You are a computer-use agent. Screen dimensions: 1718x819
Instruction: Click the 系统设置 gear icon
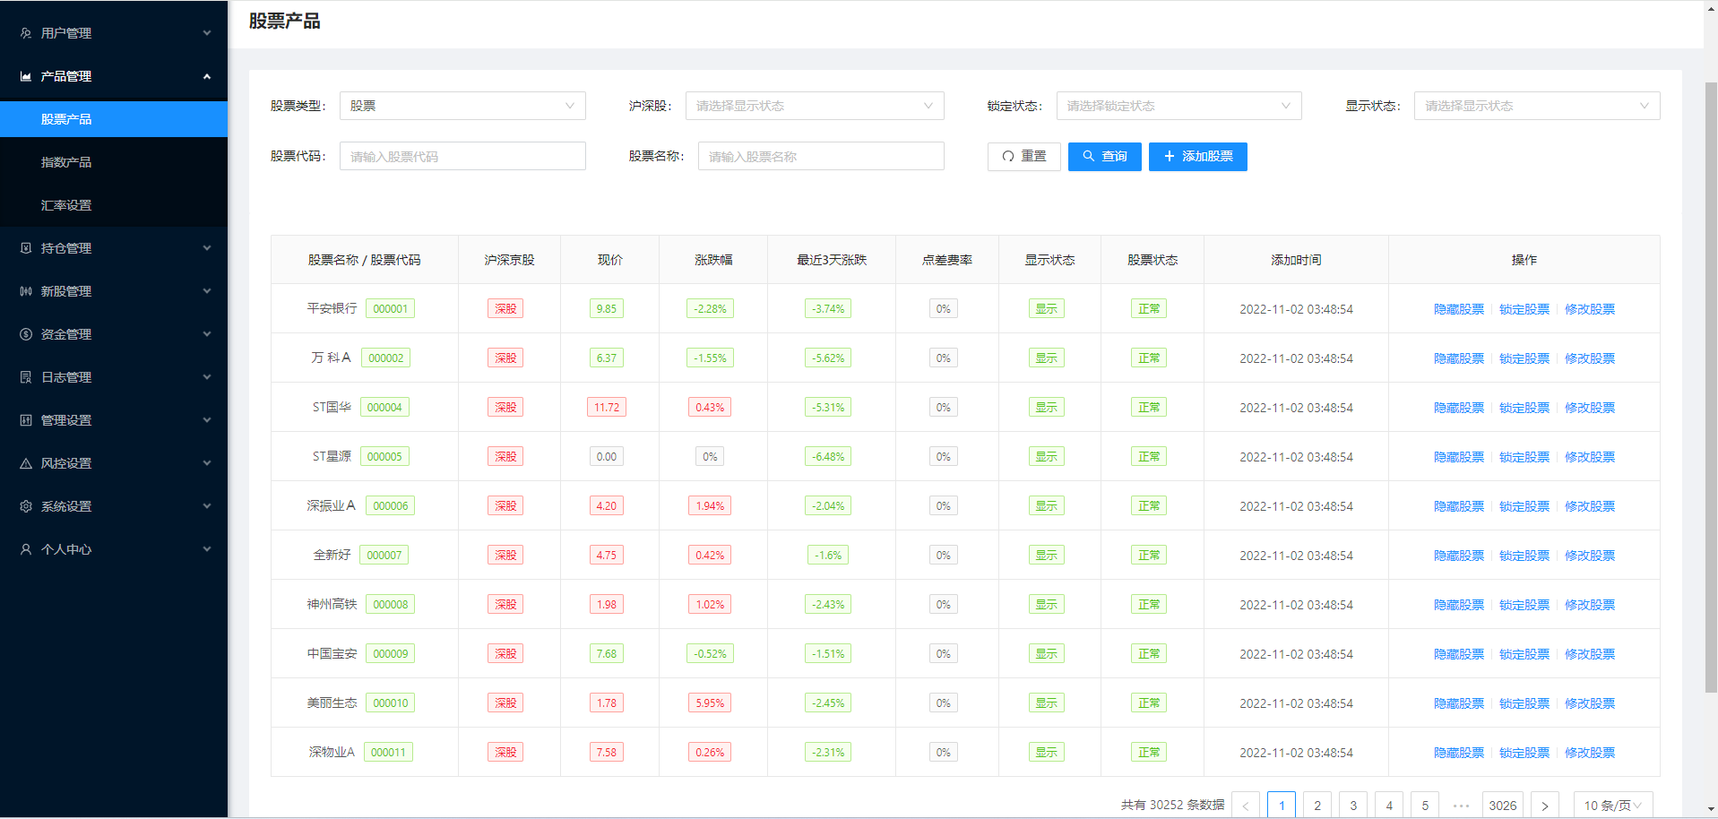26,506
